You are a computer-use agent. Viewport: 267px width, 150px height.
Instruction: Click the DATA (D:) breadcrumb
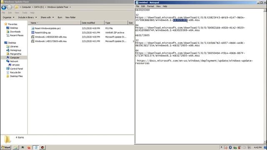[39, 7]
